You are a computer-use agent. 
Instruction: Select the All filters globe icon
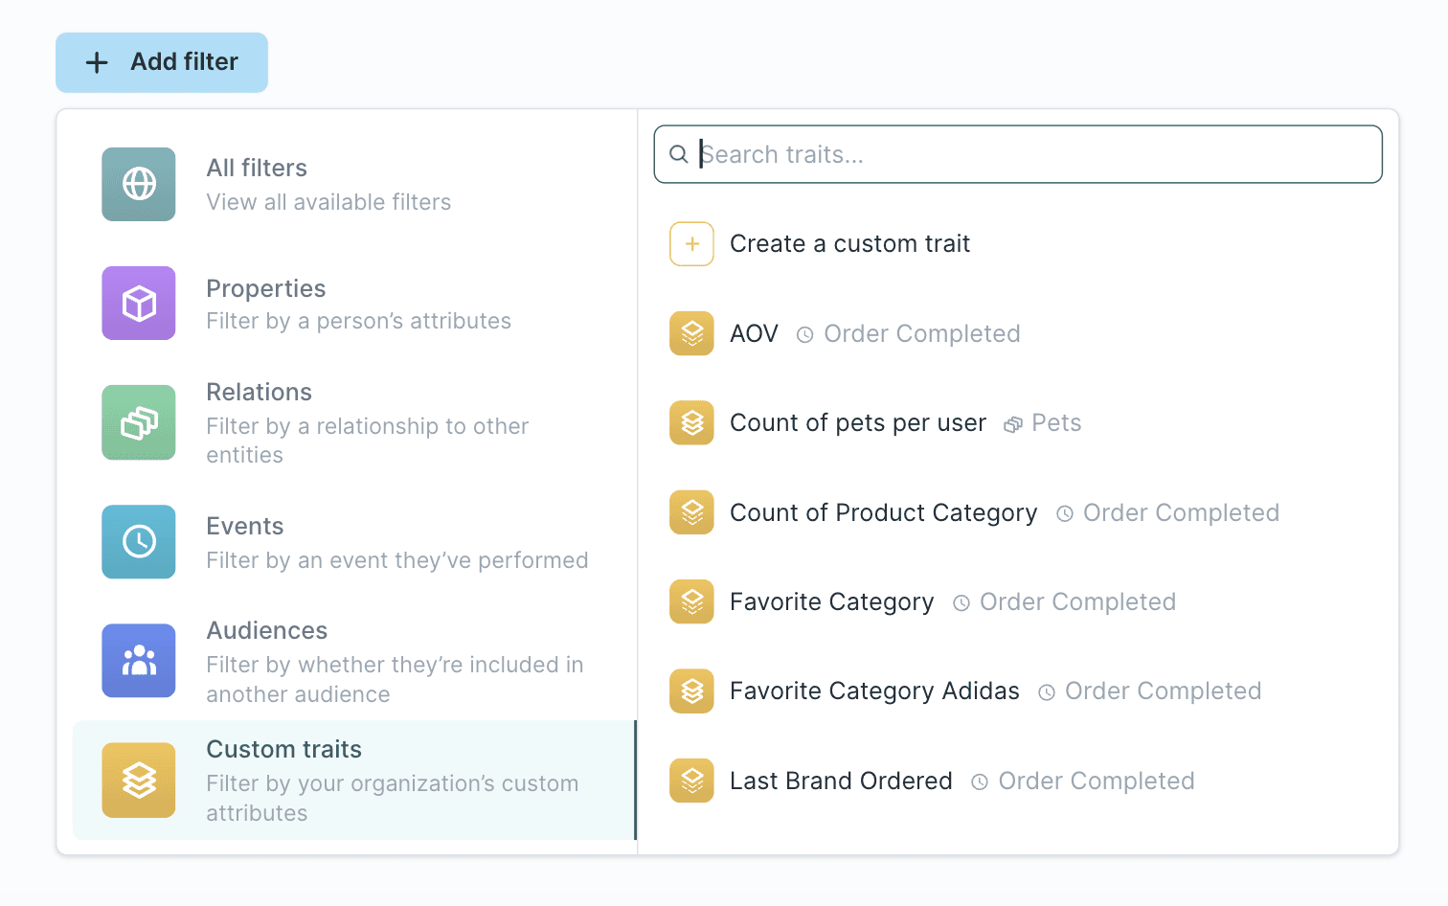(138, 184)
